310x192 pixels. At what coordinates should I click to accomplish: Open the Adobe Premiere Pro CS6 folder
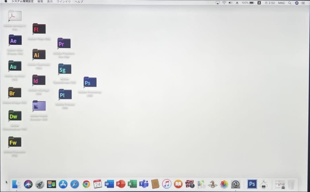[64, 43]
